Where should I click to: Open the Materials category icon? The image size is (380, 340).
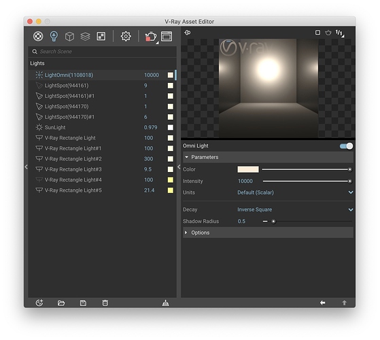38,36
